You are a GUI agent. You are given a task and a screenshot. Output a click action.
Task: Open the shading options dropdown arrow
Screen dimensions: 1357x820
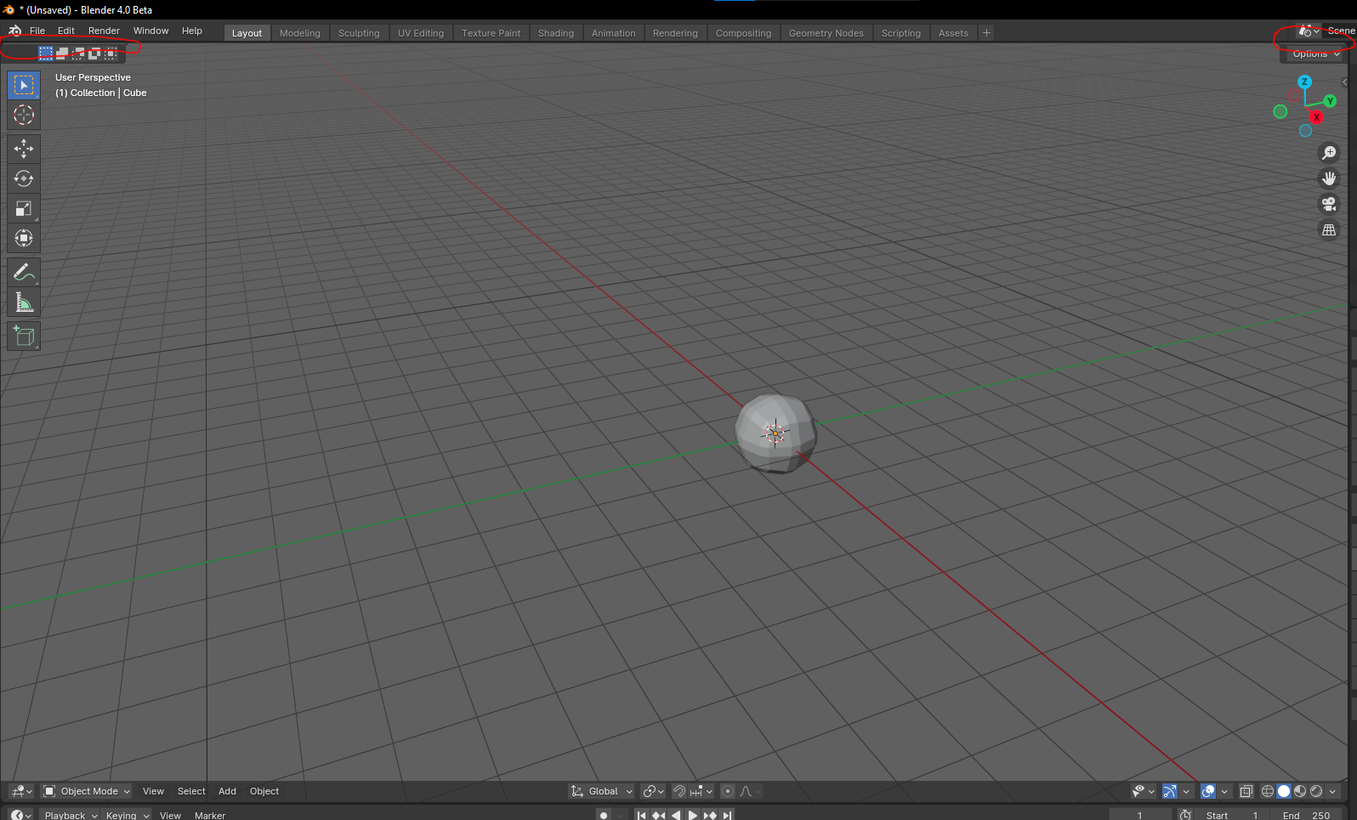point(1332,791)
